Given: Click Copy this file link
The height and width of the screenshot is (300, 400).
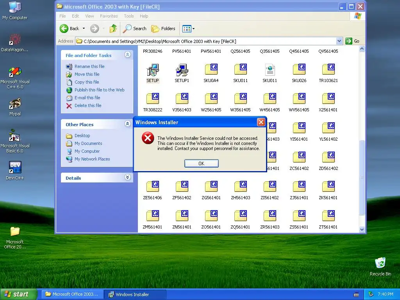Looking at the screenshot, I should tap(87, 82).
